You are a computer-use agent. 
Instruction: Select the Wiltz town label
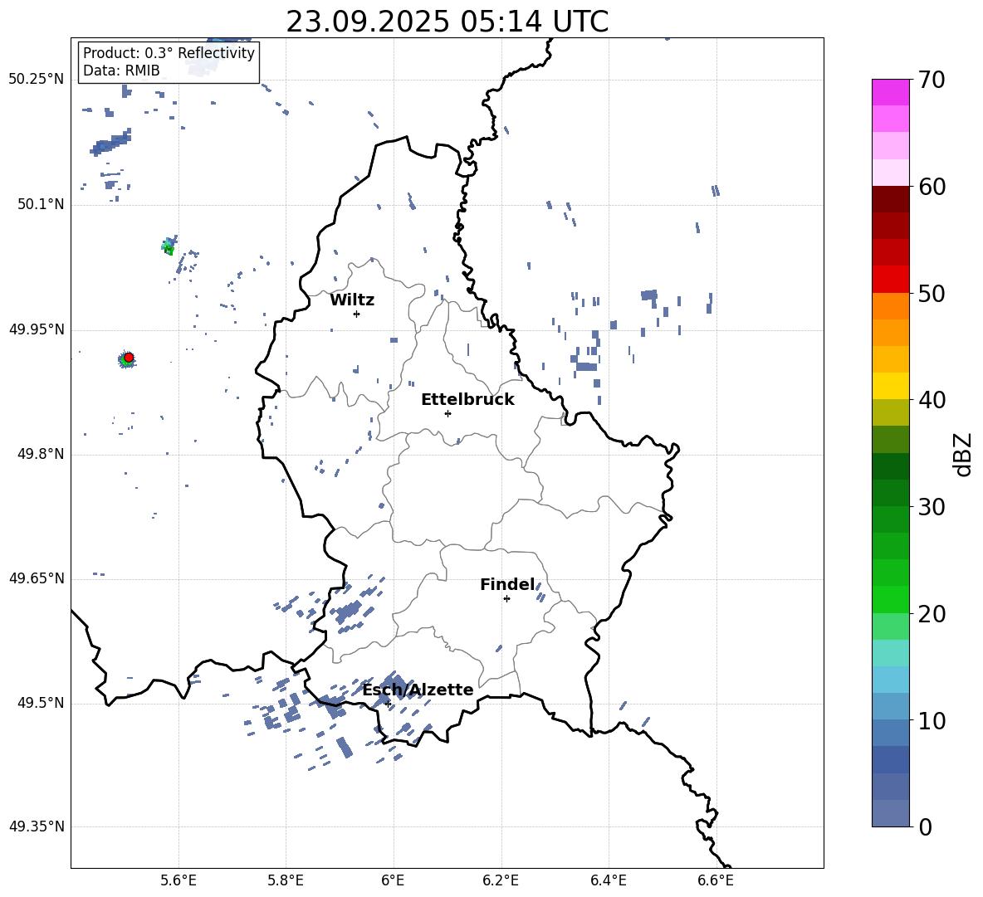(x=352, y=300)
